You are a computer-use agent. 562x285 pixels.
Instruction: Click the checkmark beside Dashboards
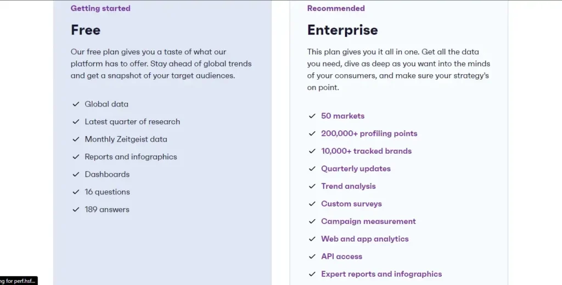pos(76,174)
